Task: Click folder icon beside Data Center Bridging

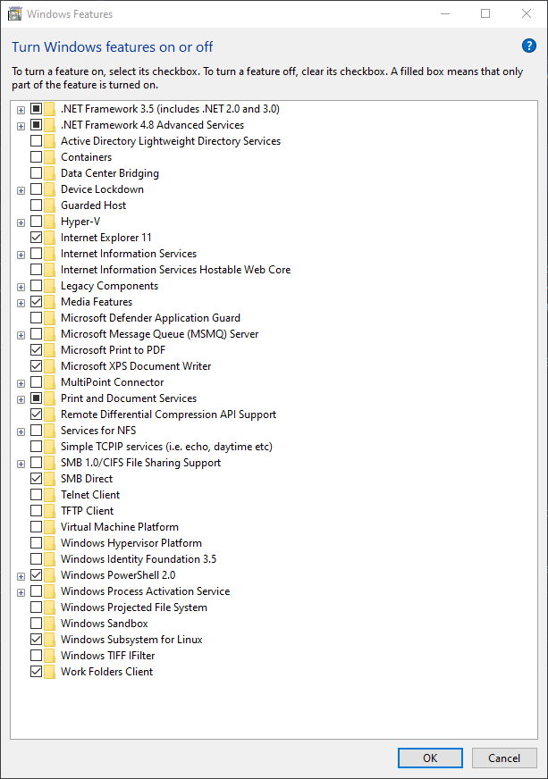Action: coord(49,173)
